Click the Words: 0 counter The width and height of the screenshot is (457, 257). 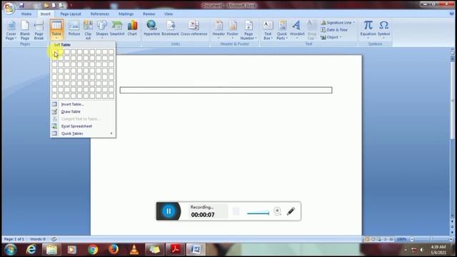(38, 239)
